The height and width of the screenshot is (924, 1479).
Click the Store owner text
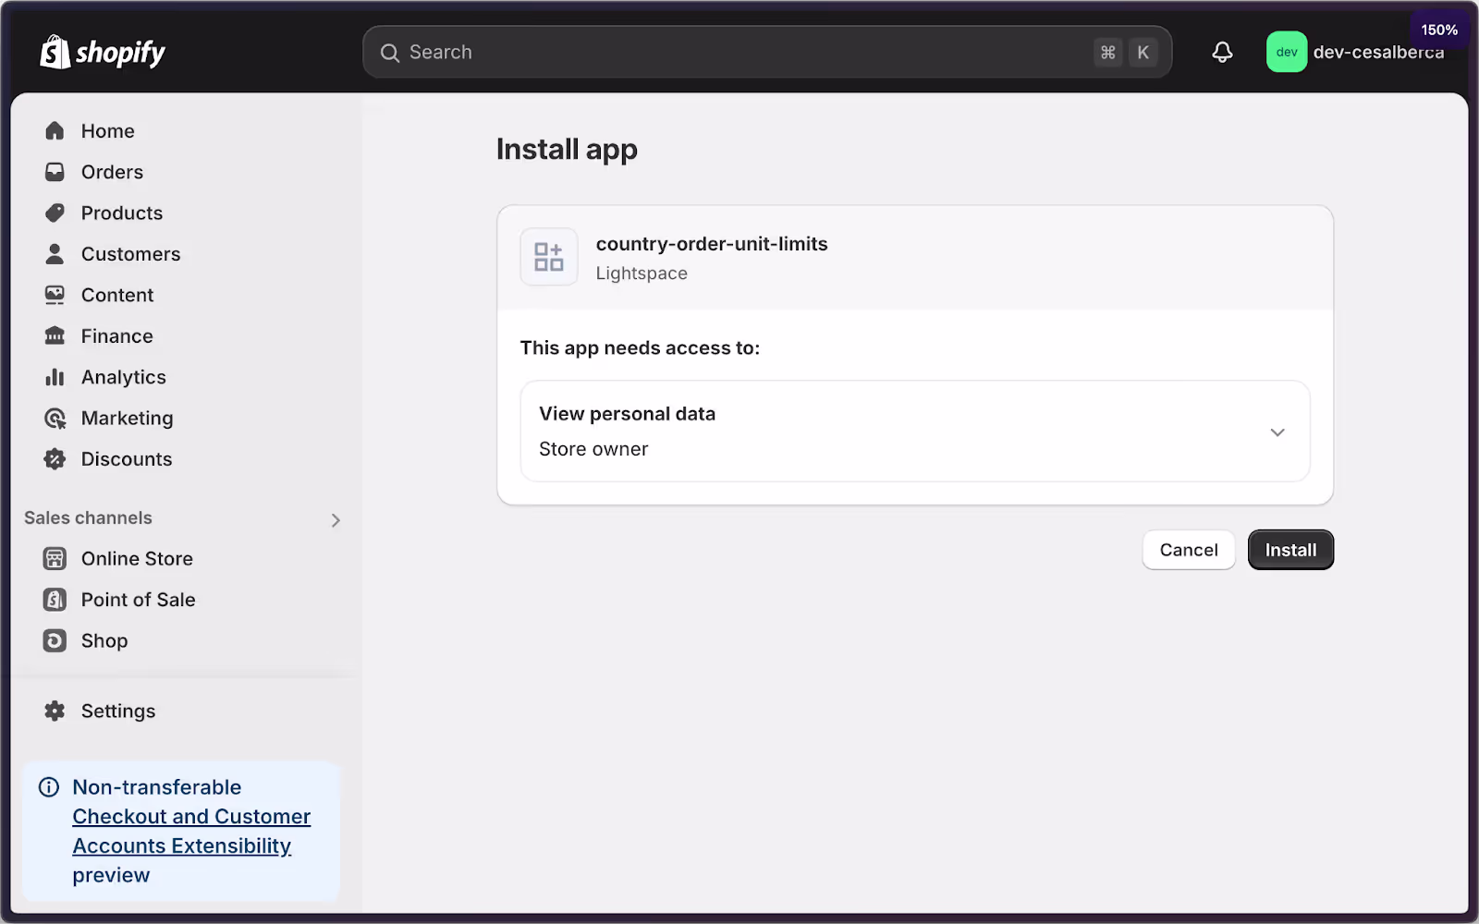[x=593, y=449]
